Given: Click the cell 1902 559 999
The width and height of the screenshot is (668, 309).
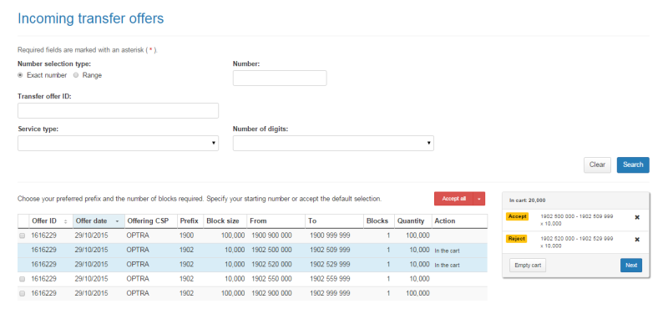Looking at the screenshot, I should (330, 279).
